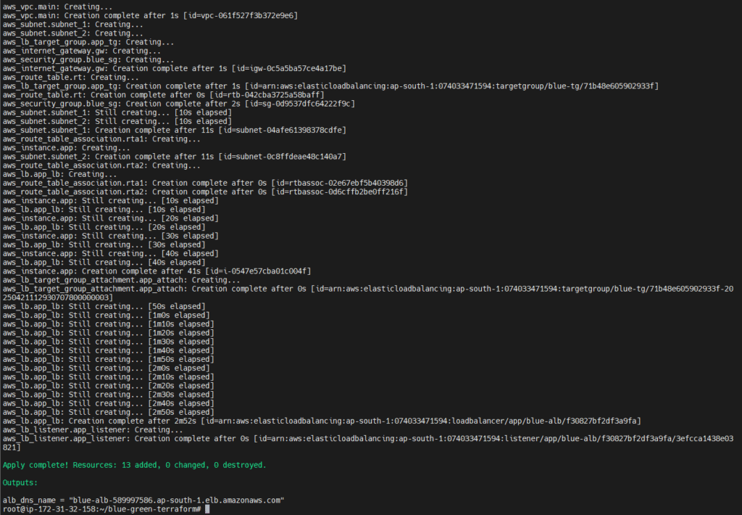Click the '[1m40s elapsed]' app_lb line

(109, 351)
